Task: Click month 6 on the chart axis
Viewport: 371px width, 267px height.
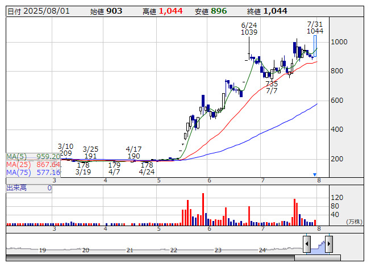Action: pos(210,180)
